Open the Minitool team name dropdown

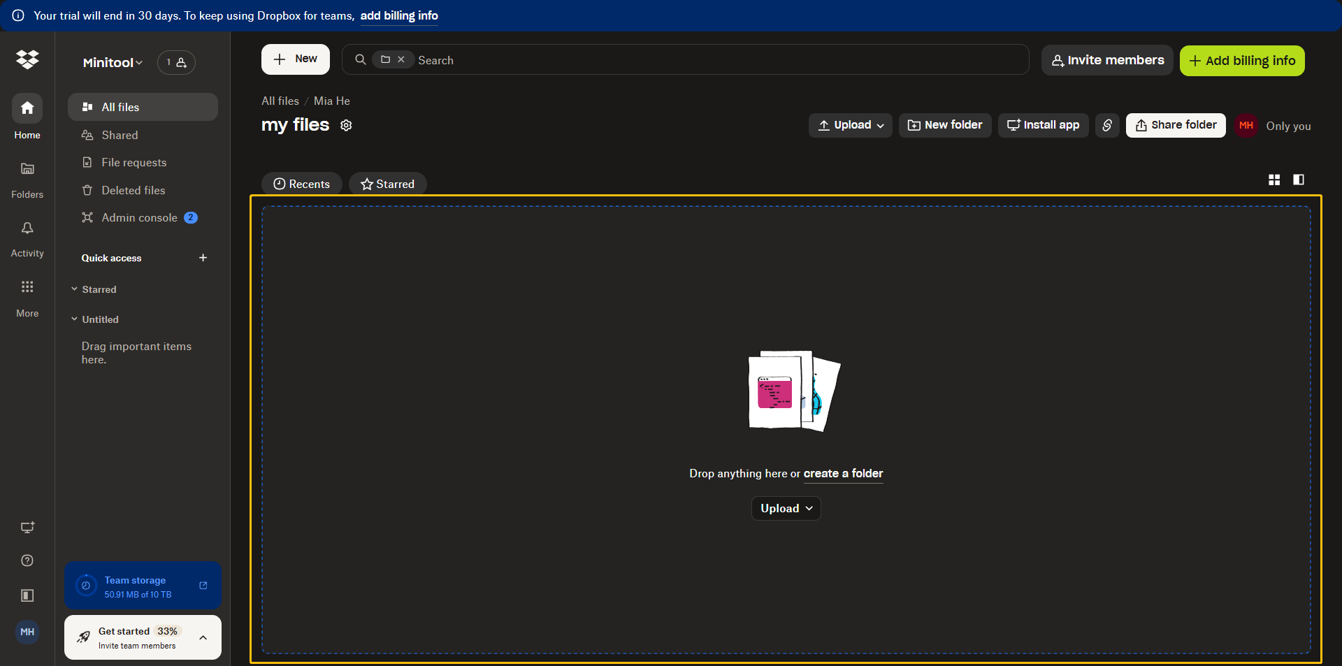tap(112, 62)
